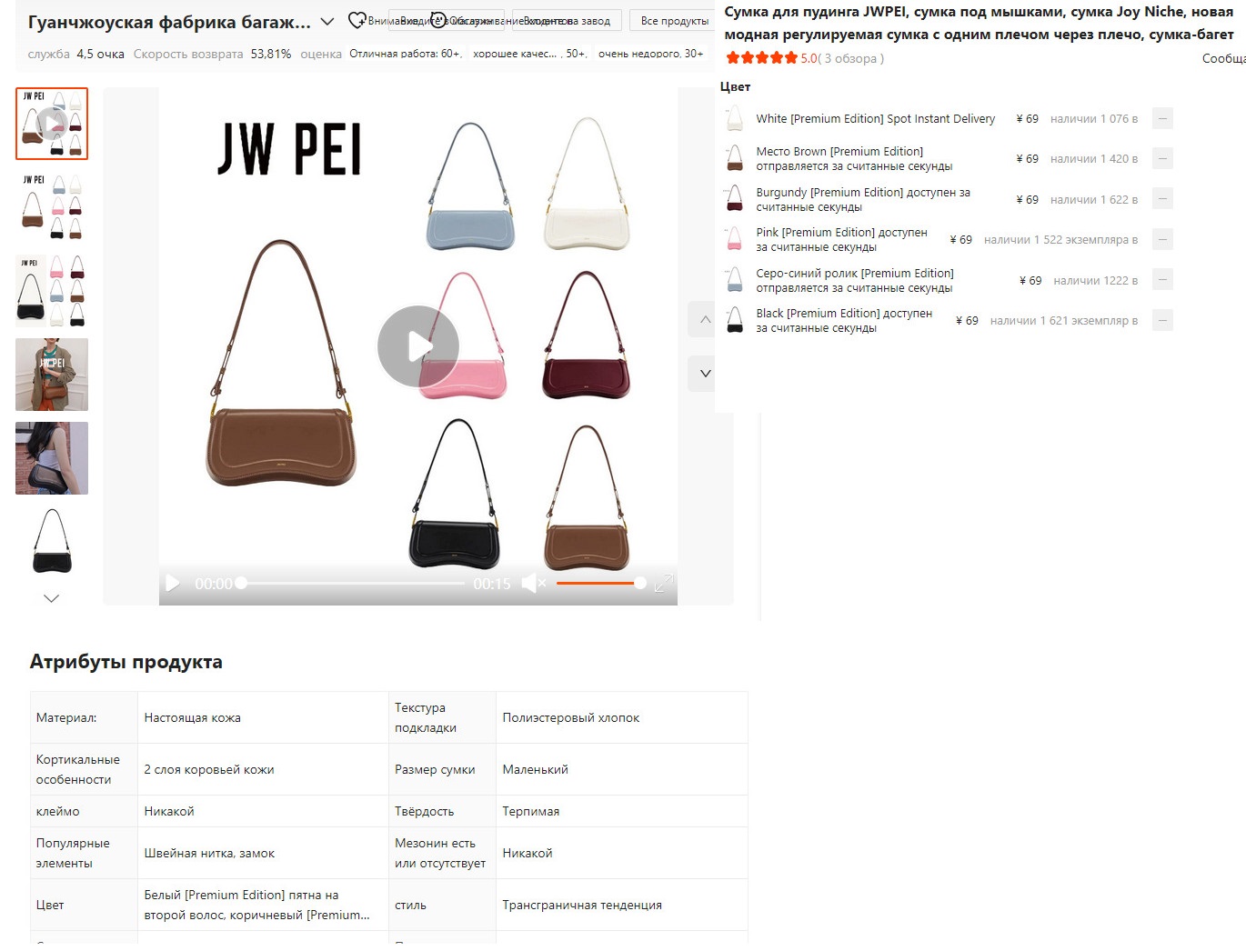Expand the shop name dropdown chevron
Image resolution: width=1246 pixels, height=951 pixels.
tap(327, 21)
